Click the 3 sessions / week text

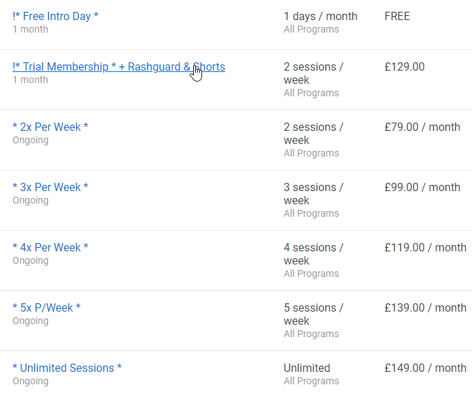click(x=313, y=193)
